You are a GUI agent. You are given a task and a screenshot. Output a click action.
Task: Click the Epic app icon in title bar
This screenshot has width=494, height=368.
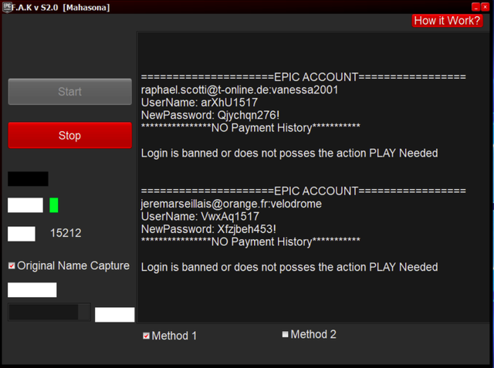point(7,7)
